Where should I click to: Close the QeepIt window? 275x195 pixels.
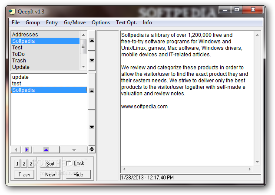(253, 10)
